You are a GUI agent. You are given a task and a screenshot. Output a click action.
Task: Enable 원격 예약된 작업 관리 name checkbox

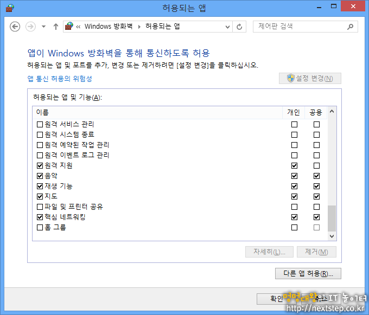pyautogui.click(x=40, y=145)
